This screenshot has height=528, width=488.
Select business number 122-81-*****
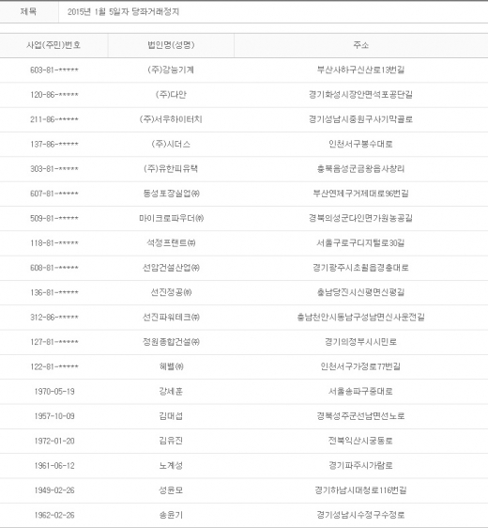(54, 366)
